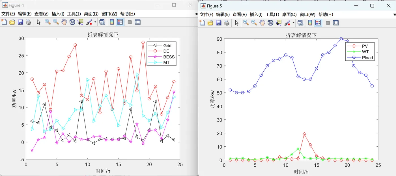Activate Edit Plot arrow in Figure 5
The height and width of the screenshot is (176, 396).
237,23
